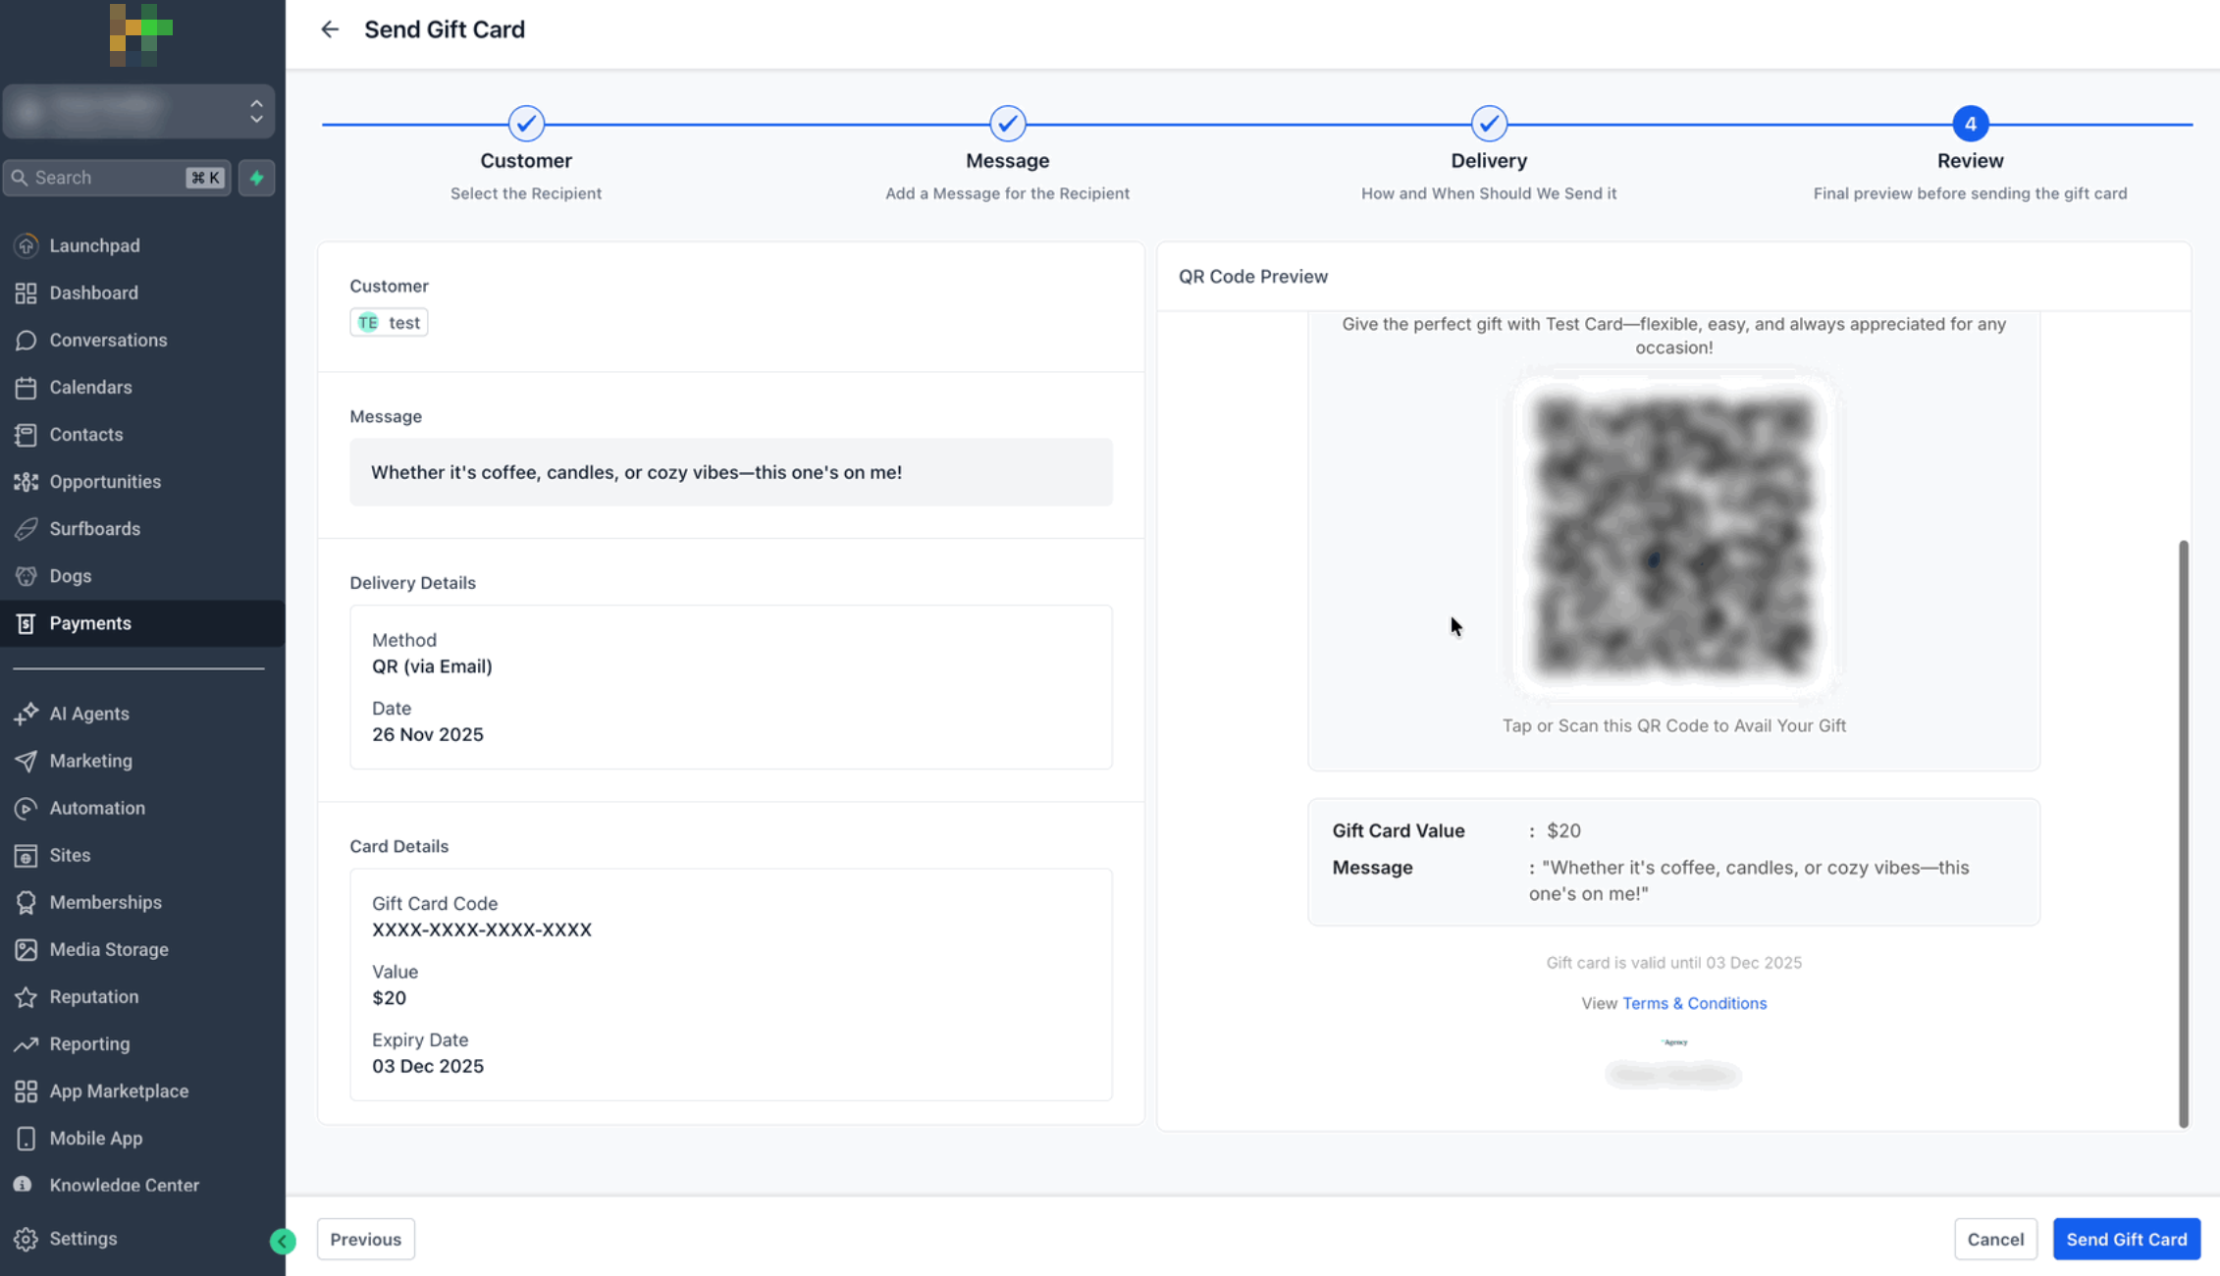
Task: Click the XXXX-XXXX-XXXX-XXXX gift card code
Action: tap(482, 930)
